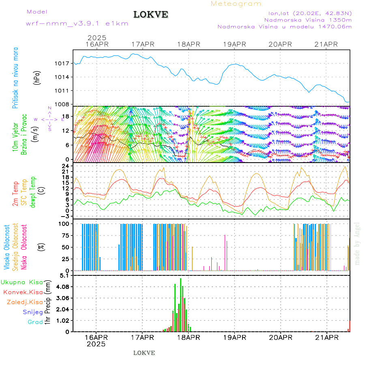Click the 1014 pressure tick

62,77
